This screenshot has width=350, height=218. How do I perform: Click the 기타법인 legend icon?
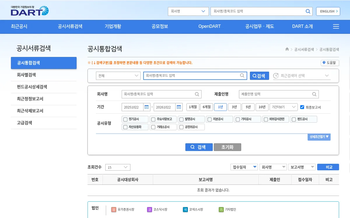point(221,210)
